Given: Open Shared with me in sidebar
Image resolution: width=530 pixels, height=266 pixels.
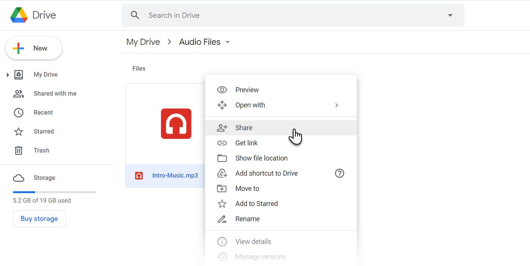Looking at the screenshot, I should pyautogui.click(x=54, y=93).
